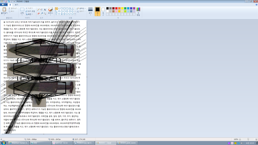Activate the 색 1 (Color 1) box
Viewport: 258px width, 145px height.
(x=97, y=11)
